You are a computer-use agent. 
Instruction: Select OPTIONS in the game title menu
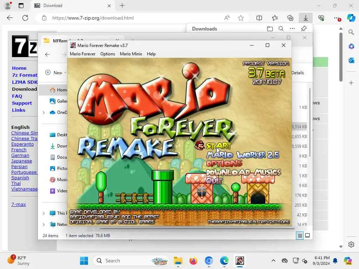pos(224,163)
